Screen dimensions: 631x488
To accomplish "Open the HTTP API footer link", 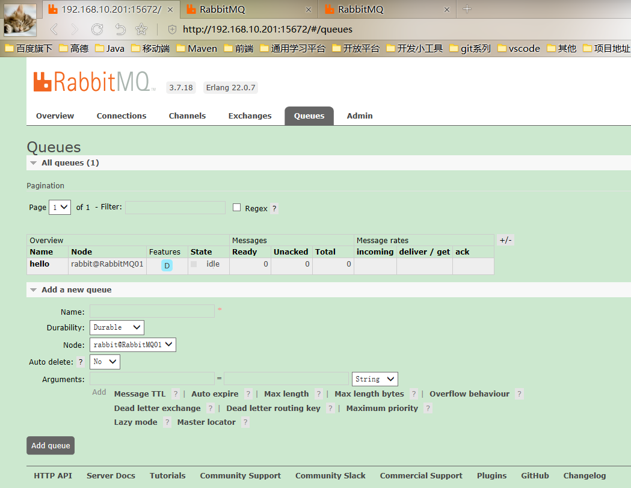I will click(x=53, y=475).
